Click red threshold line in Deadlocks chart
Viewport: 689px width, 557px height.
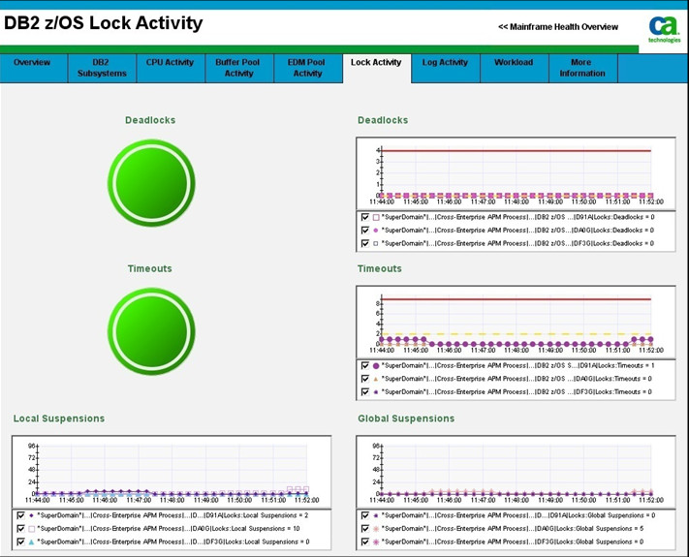click(516, 151)
